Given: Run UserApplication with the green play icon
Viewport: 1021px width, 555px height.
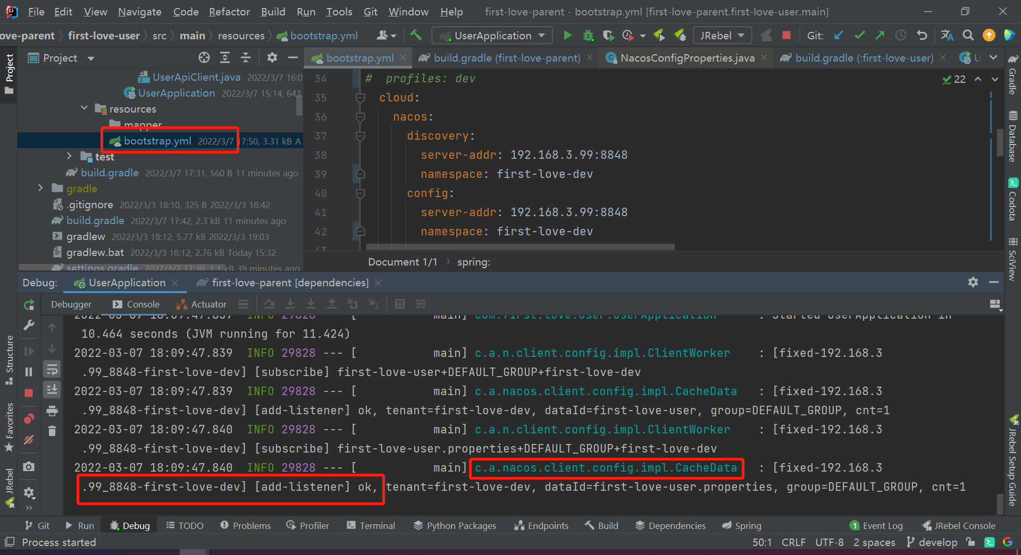Looking at the screenshot, I should point(567,35).
